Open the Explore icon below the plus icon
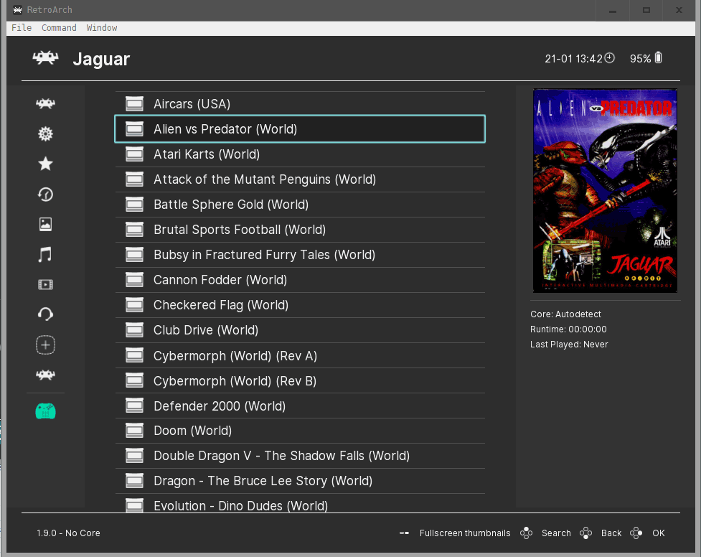The image size is (701, 557). click(x=45, y=375)
